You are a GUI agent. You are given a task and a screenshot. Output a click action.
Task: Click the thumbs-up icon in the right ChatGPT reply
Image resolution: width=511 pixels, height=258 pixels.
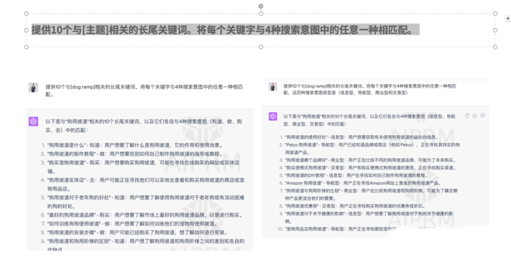coord(475,116)
